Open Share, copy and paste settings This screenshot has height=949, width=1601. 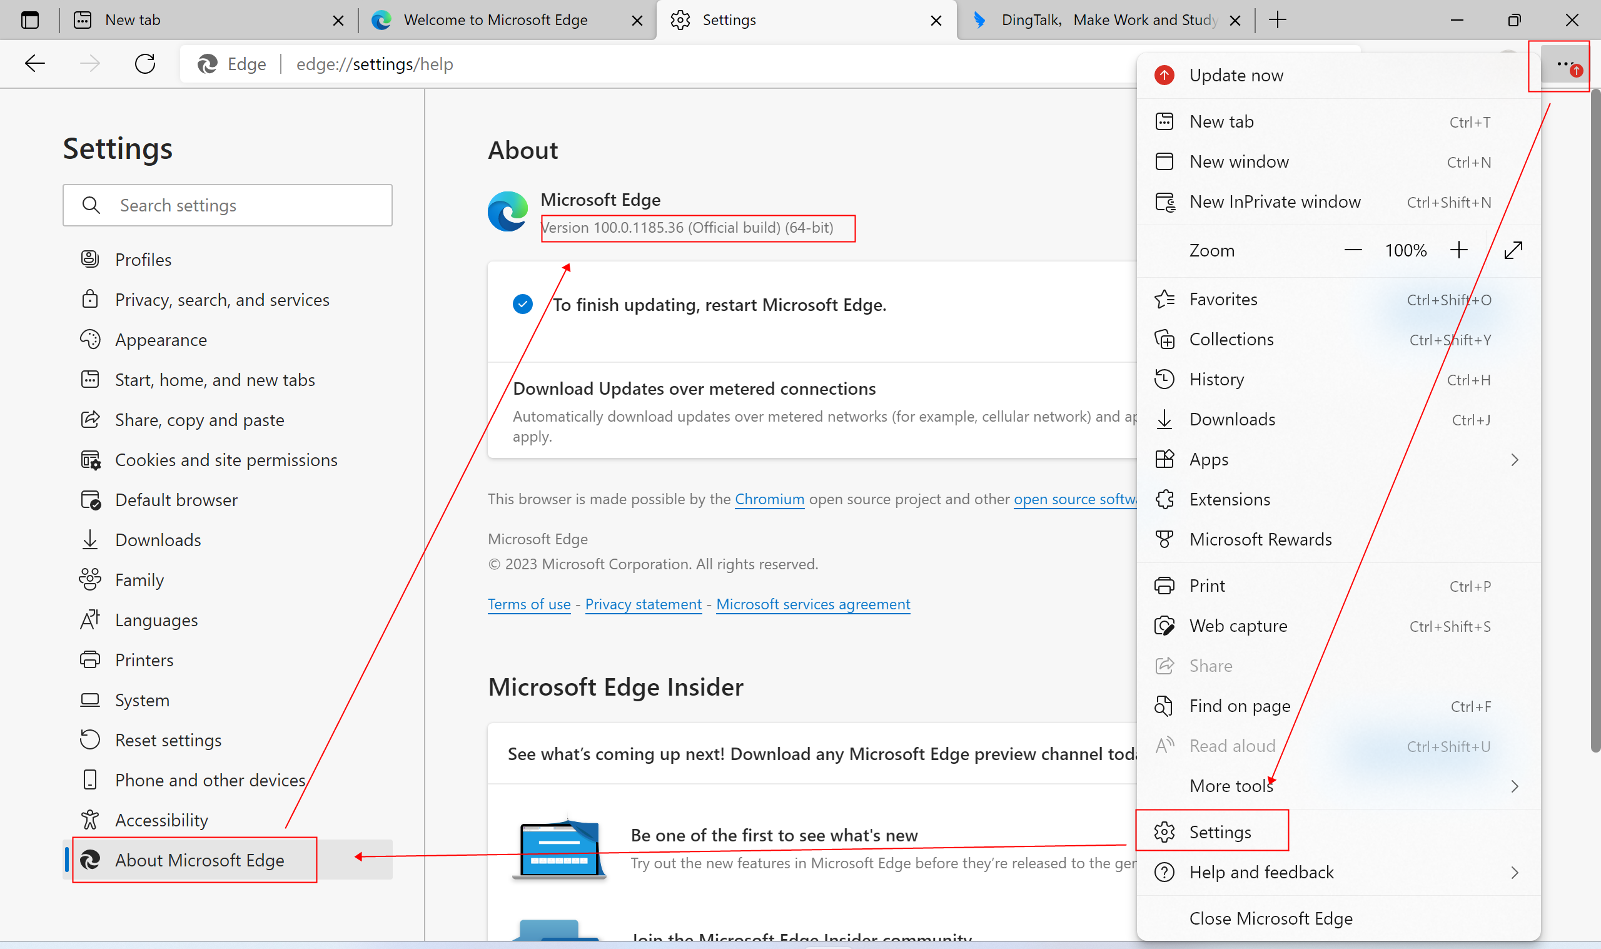click(x=228, y=420)
